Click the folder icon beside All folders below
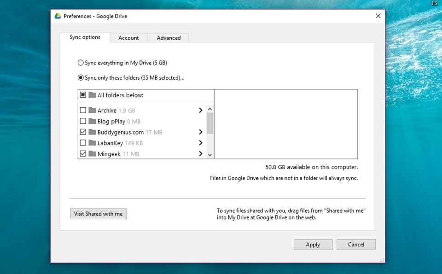This screenshot has height=274, width=442. (x=92, y=95)
